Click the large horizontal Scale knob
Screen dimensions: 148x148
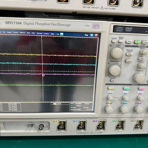tap(139, 78)
